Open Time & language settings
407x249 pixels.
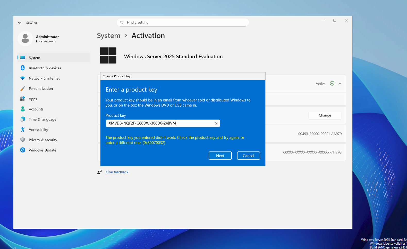(x=42, y=119)
